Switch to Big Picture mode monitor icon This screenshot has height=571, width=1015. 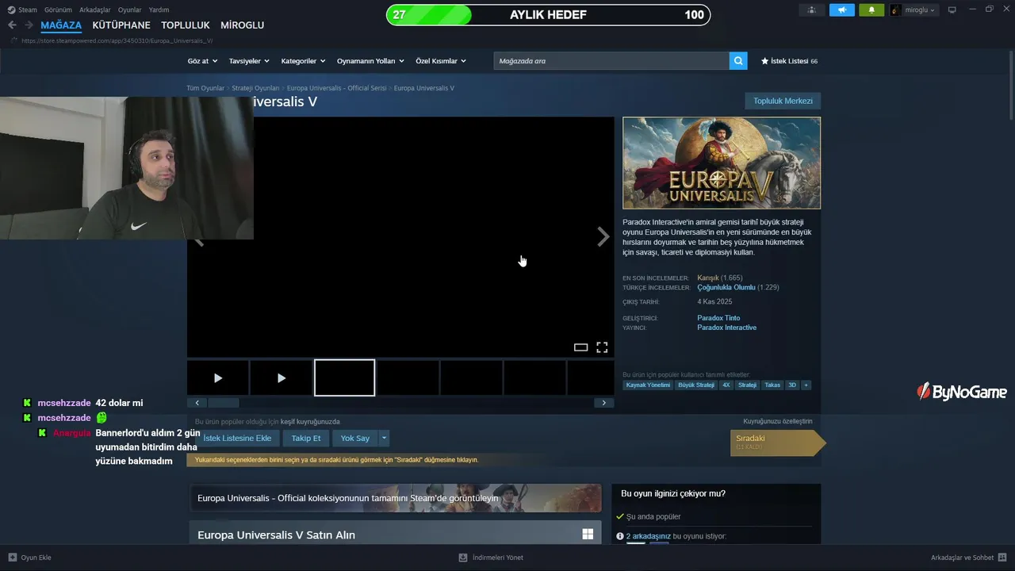coord(952,10)
